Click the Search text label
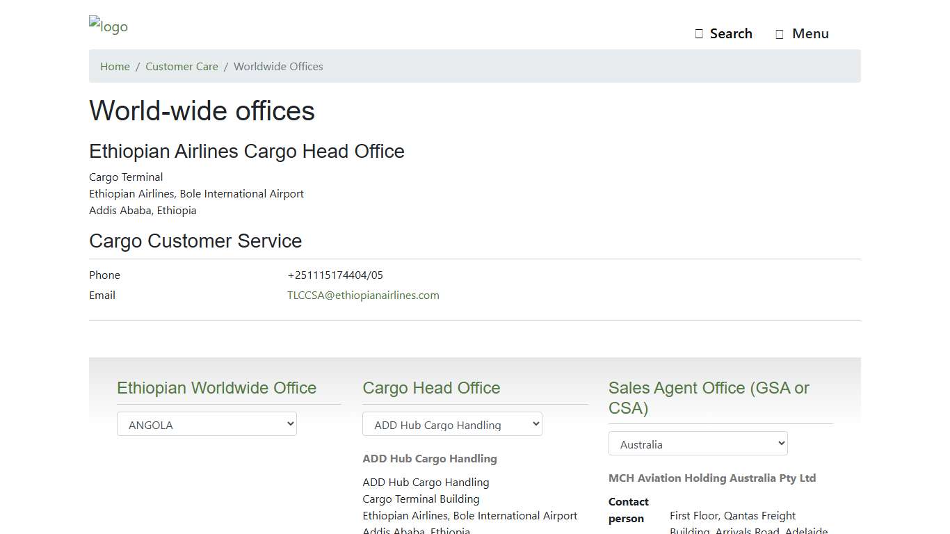This screenshot has width=950, height=534. (x=730, y=33)
